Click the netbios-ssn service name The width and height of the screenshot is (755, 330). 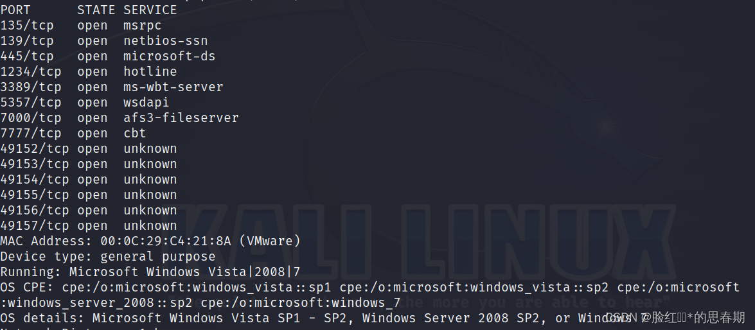point(165,41)
